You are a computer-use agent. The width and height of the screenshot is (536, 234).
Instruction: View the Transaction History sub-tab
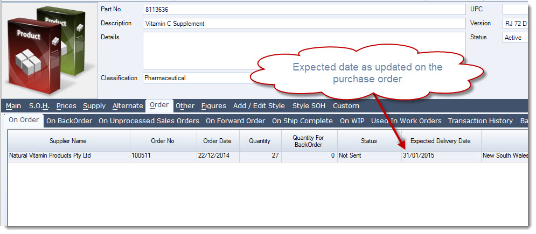481,120
